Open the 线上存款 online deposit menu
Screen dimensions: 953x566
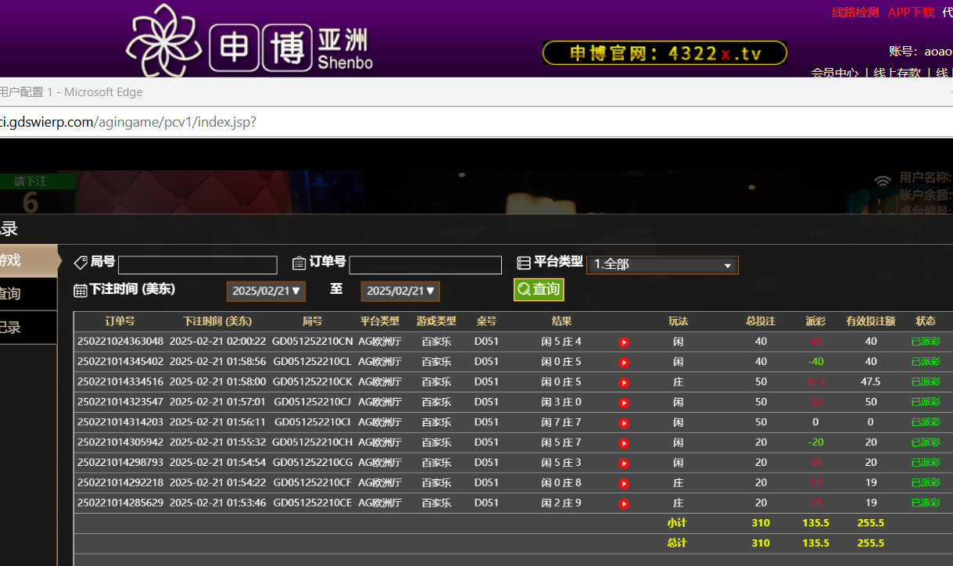(897, 73)
